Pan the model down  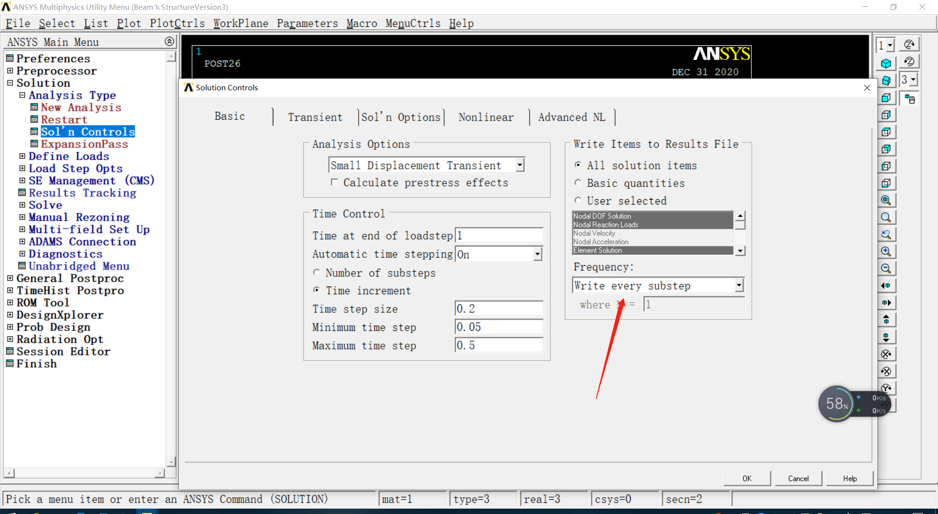886,337
